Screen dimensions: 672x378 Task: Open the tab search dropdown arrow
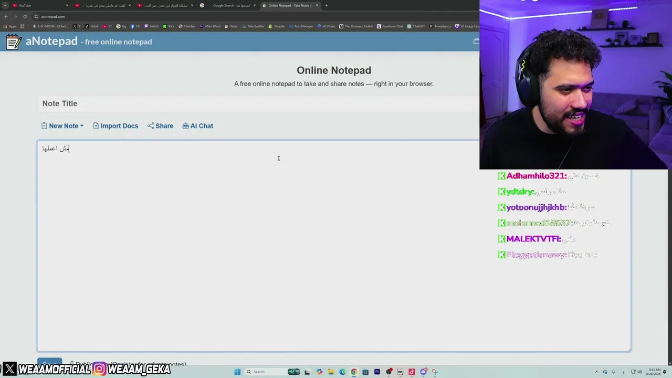[5, 5]
